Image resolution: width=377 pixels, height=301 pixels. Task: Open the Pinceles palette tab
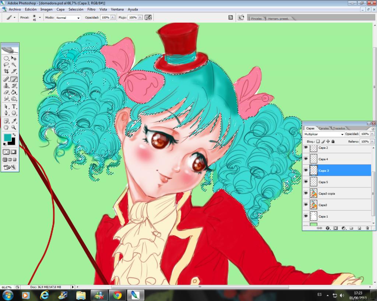[256, 18]
